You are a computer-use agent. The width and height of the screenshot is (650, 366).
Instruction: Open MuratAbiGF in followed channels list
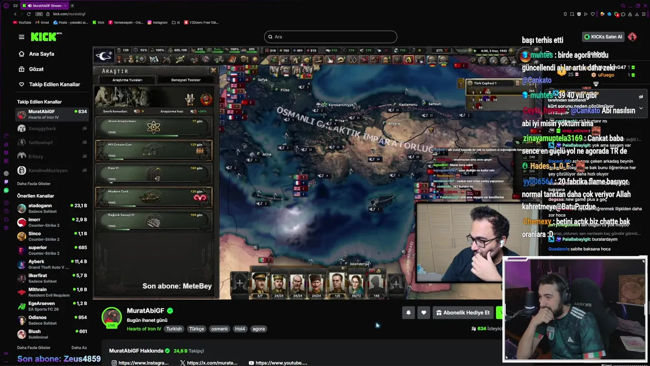pyautogui.click(x=52, y=114)
